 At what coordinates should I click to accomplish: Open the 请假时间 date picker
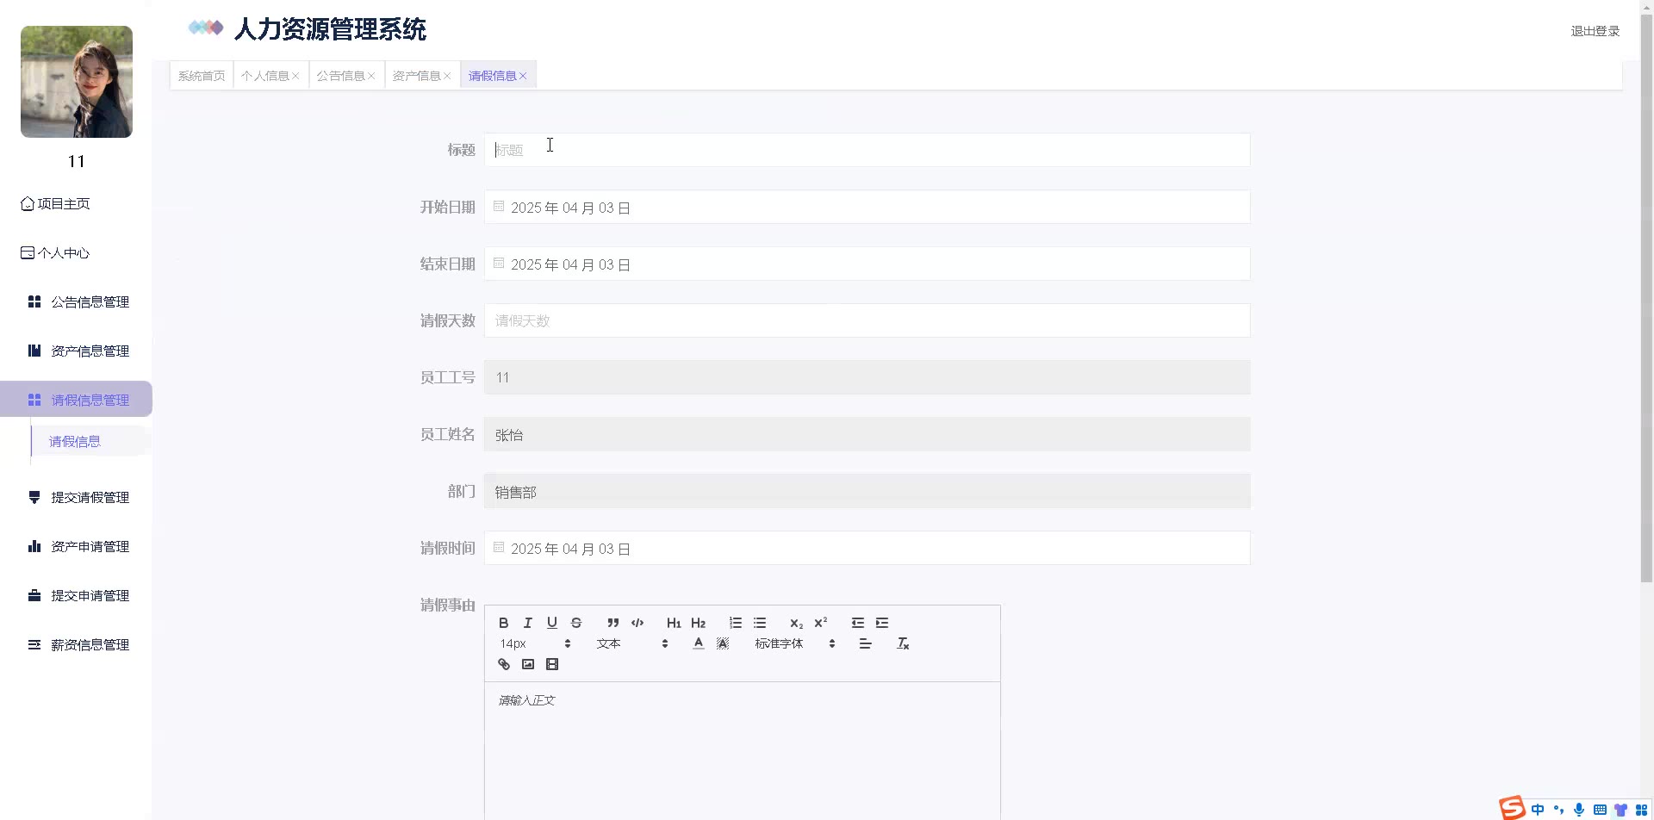(867, 549)
